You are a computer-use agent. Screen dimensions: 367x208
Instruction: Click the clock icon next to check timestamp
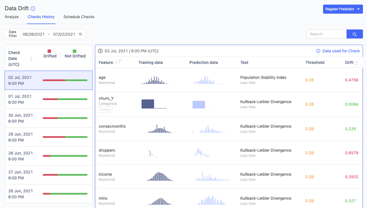tap(100, 51)
